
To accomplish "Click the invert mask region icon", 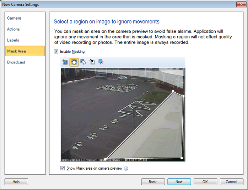I will [92, 62].
